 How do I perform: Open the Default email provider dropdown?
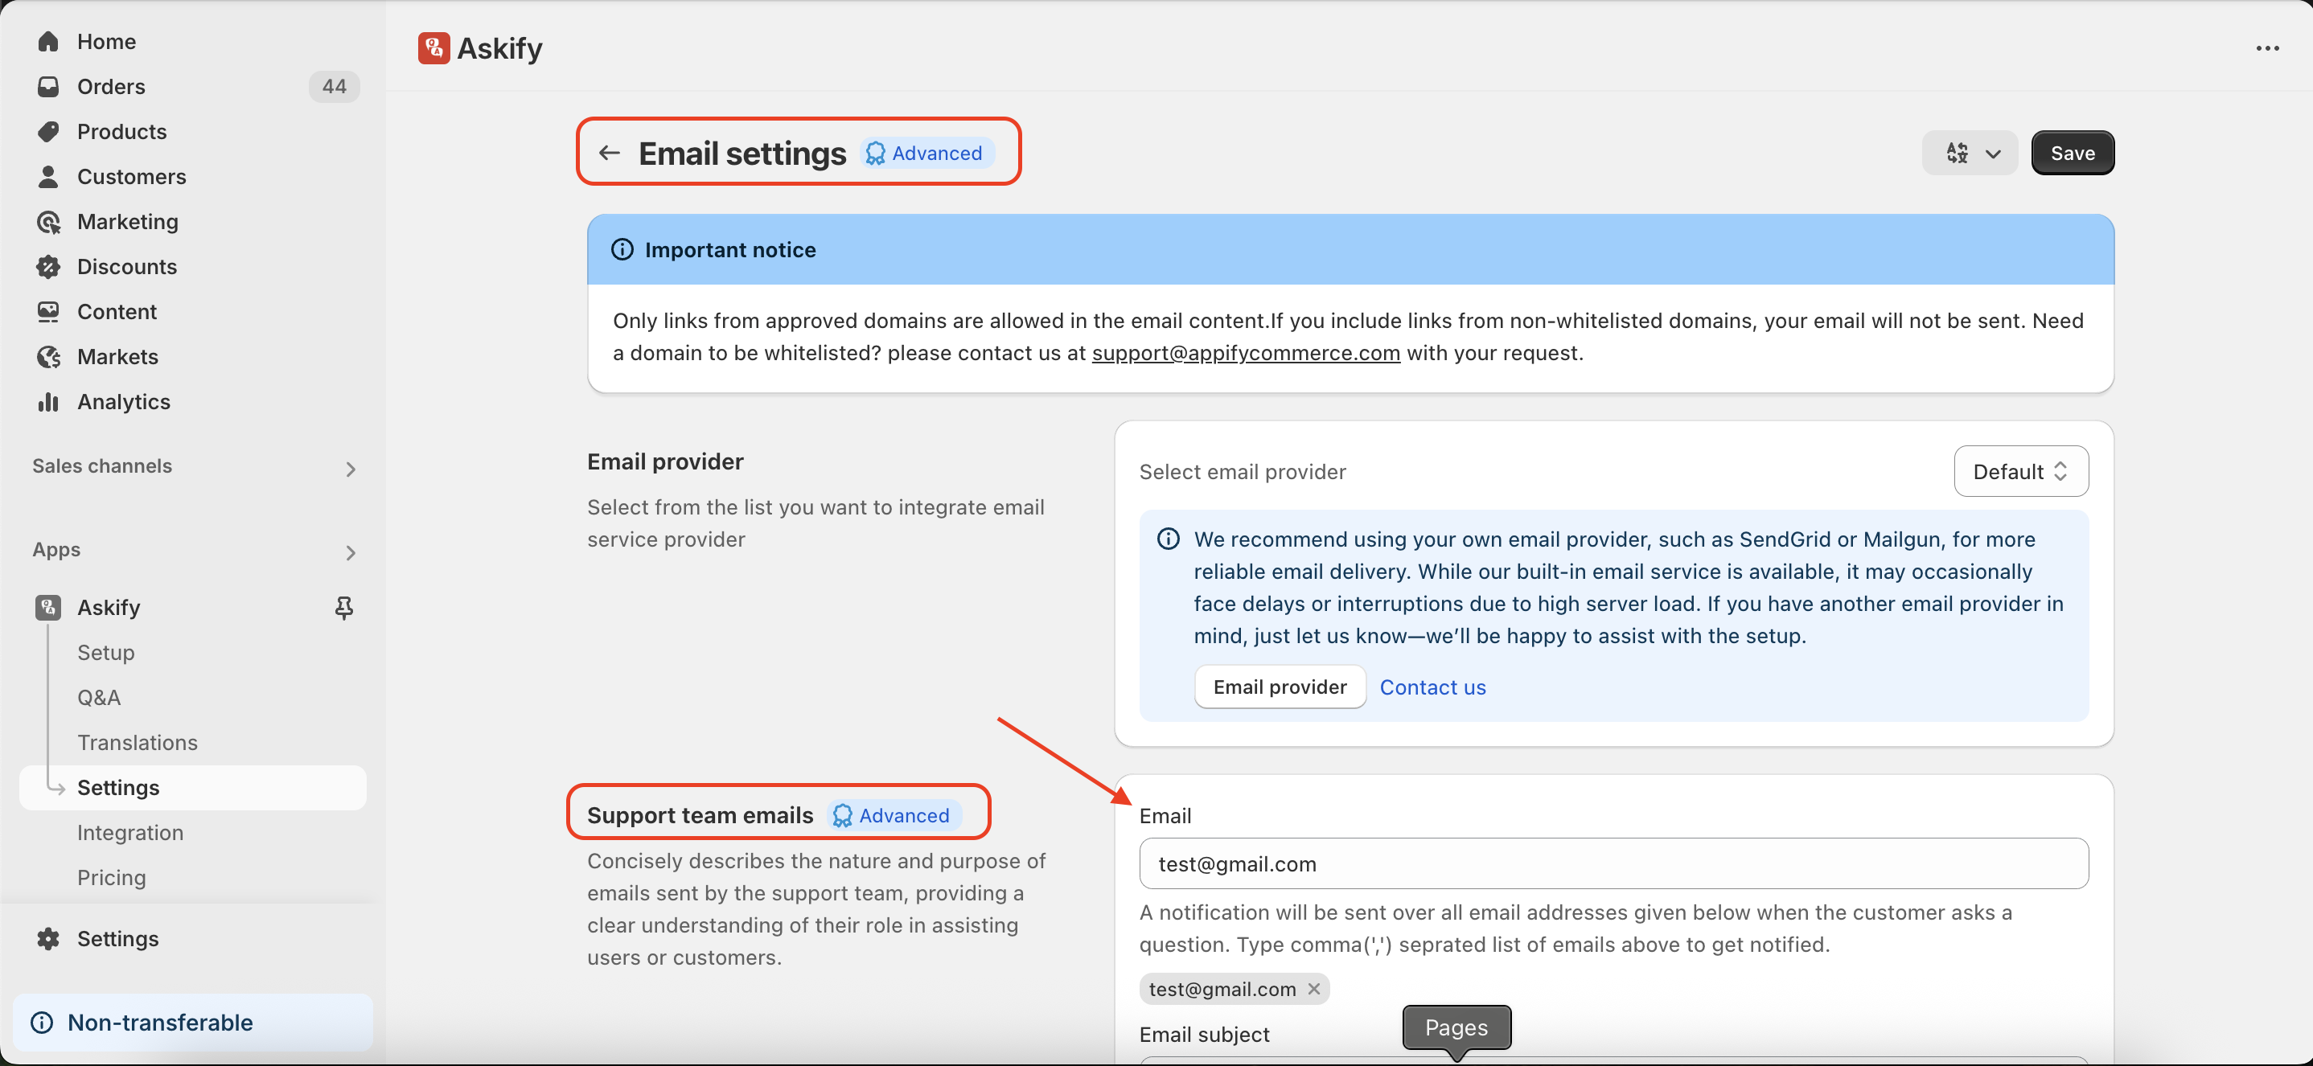2020,471
